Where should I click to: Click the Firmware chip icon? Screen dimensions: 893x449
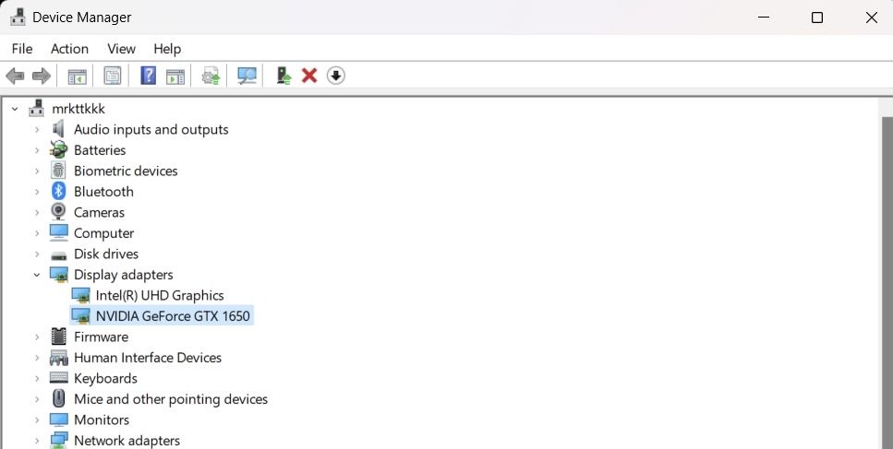pyautogui.click(x=58, y=337)
